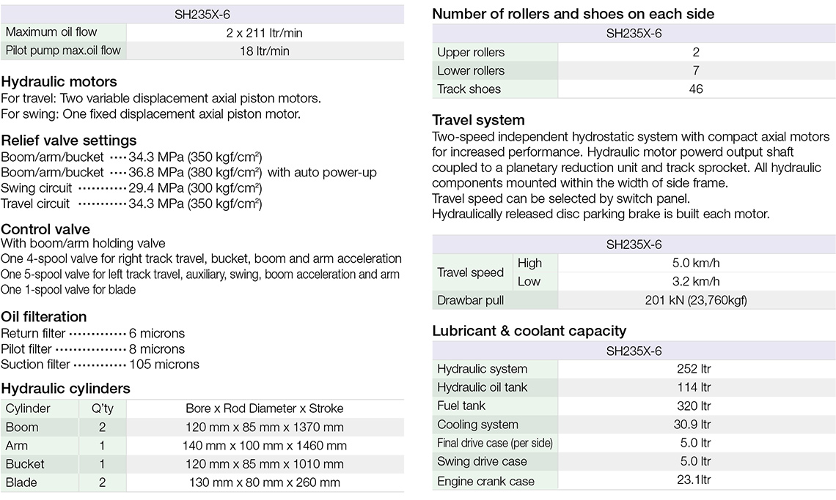Select the 18 ltr/min pilot pump value
This screenshot has width=836, height=500.
pos(264,51)
